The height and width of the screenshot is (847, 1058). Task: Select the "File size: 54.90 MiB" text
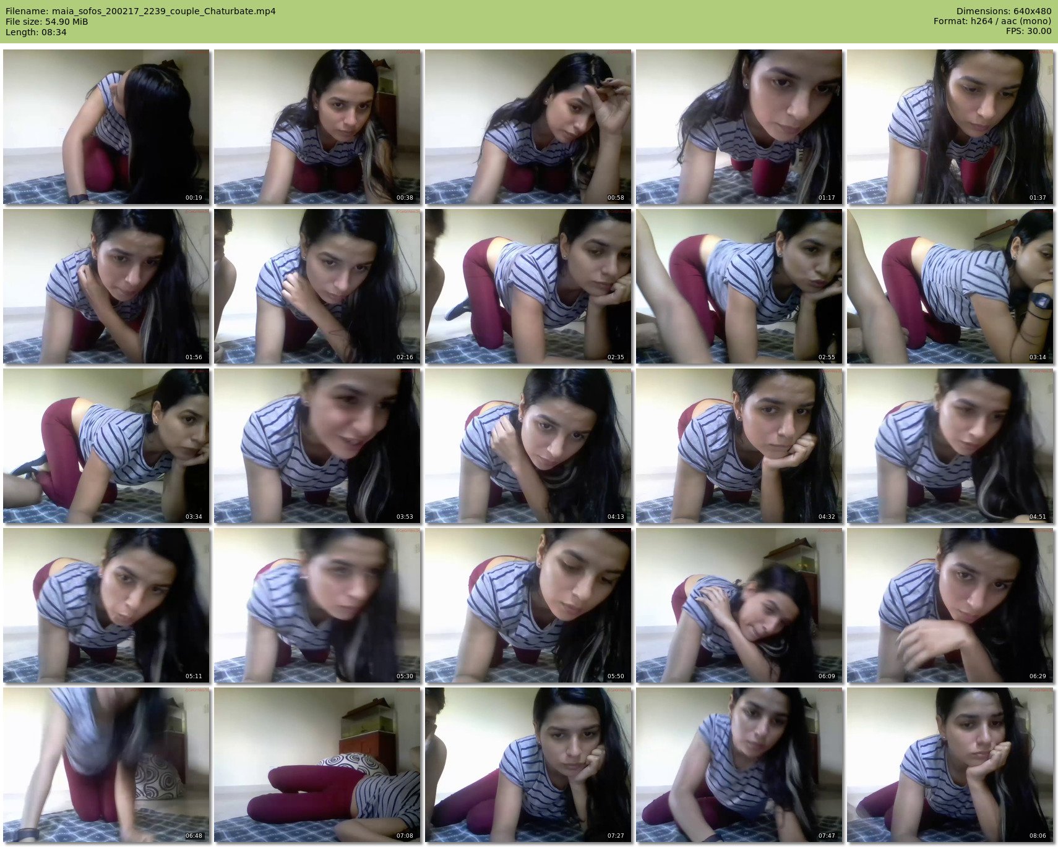(x=46, y=22)
